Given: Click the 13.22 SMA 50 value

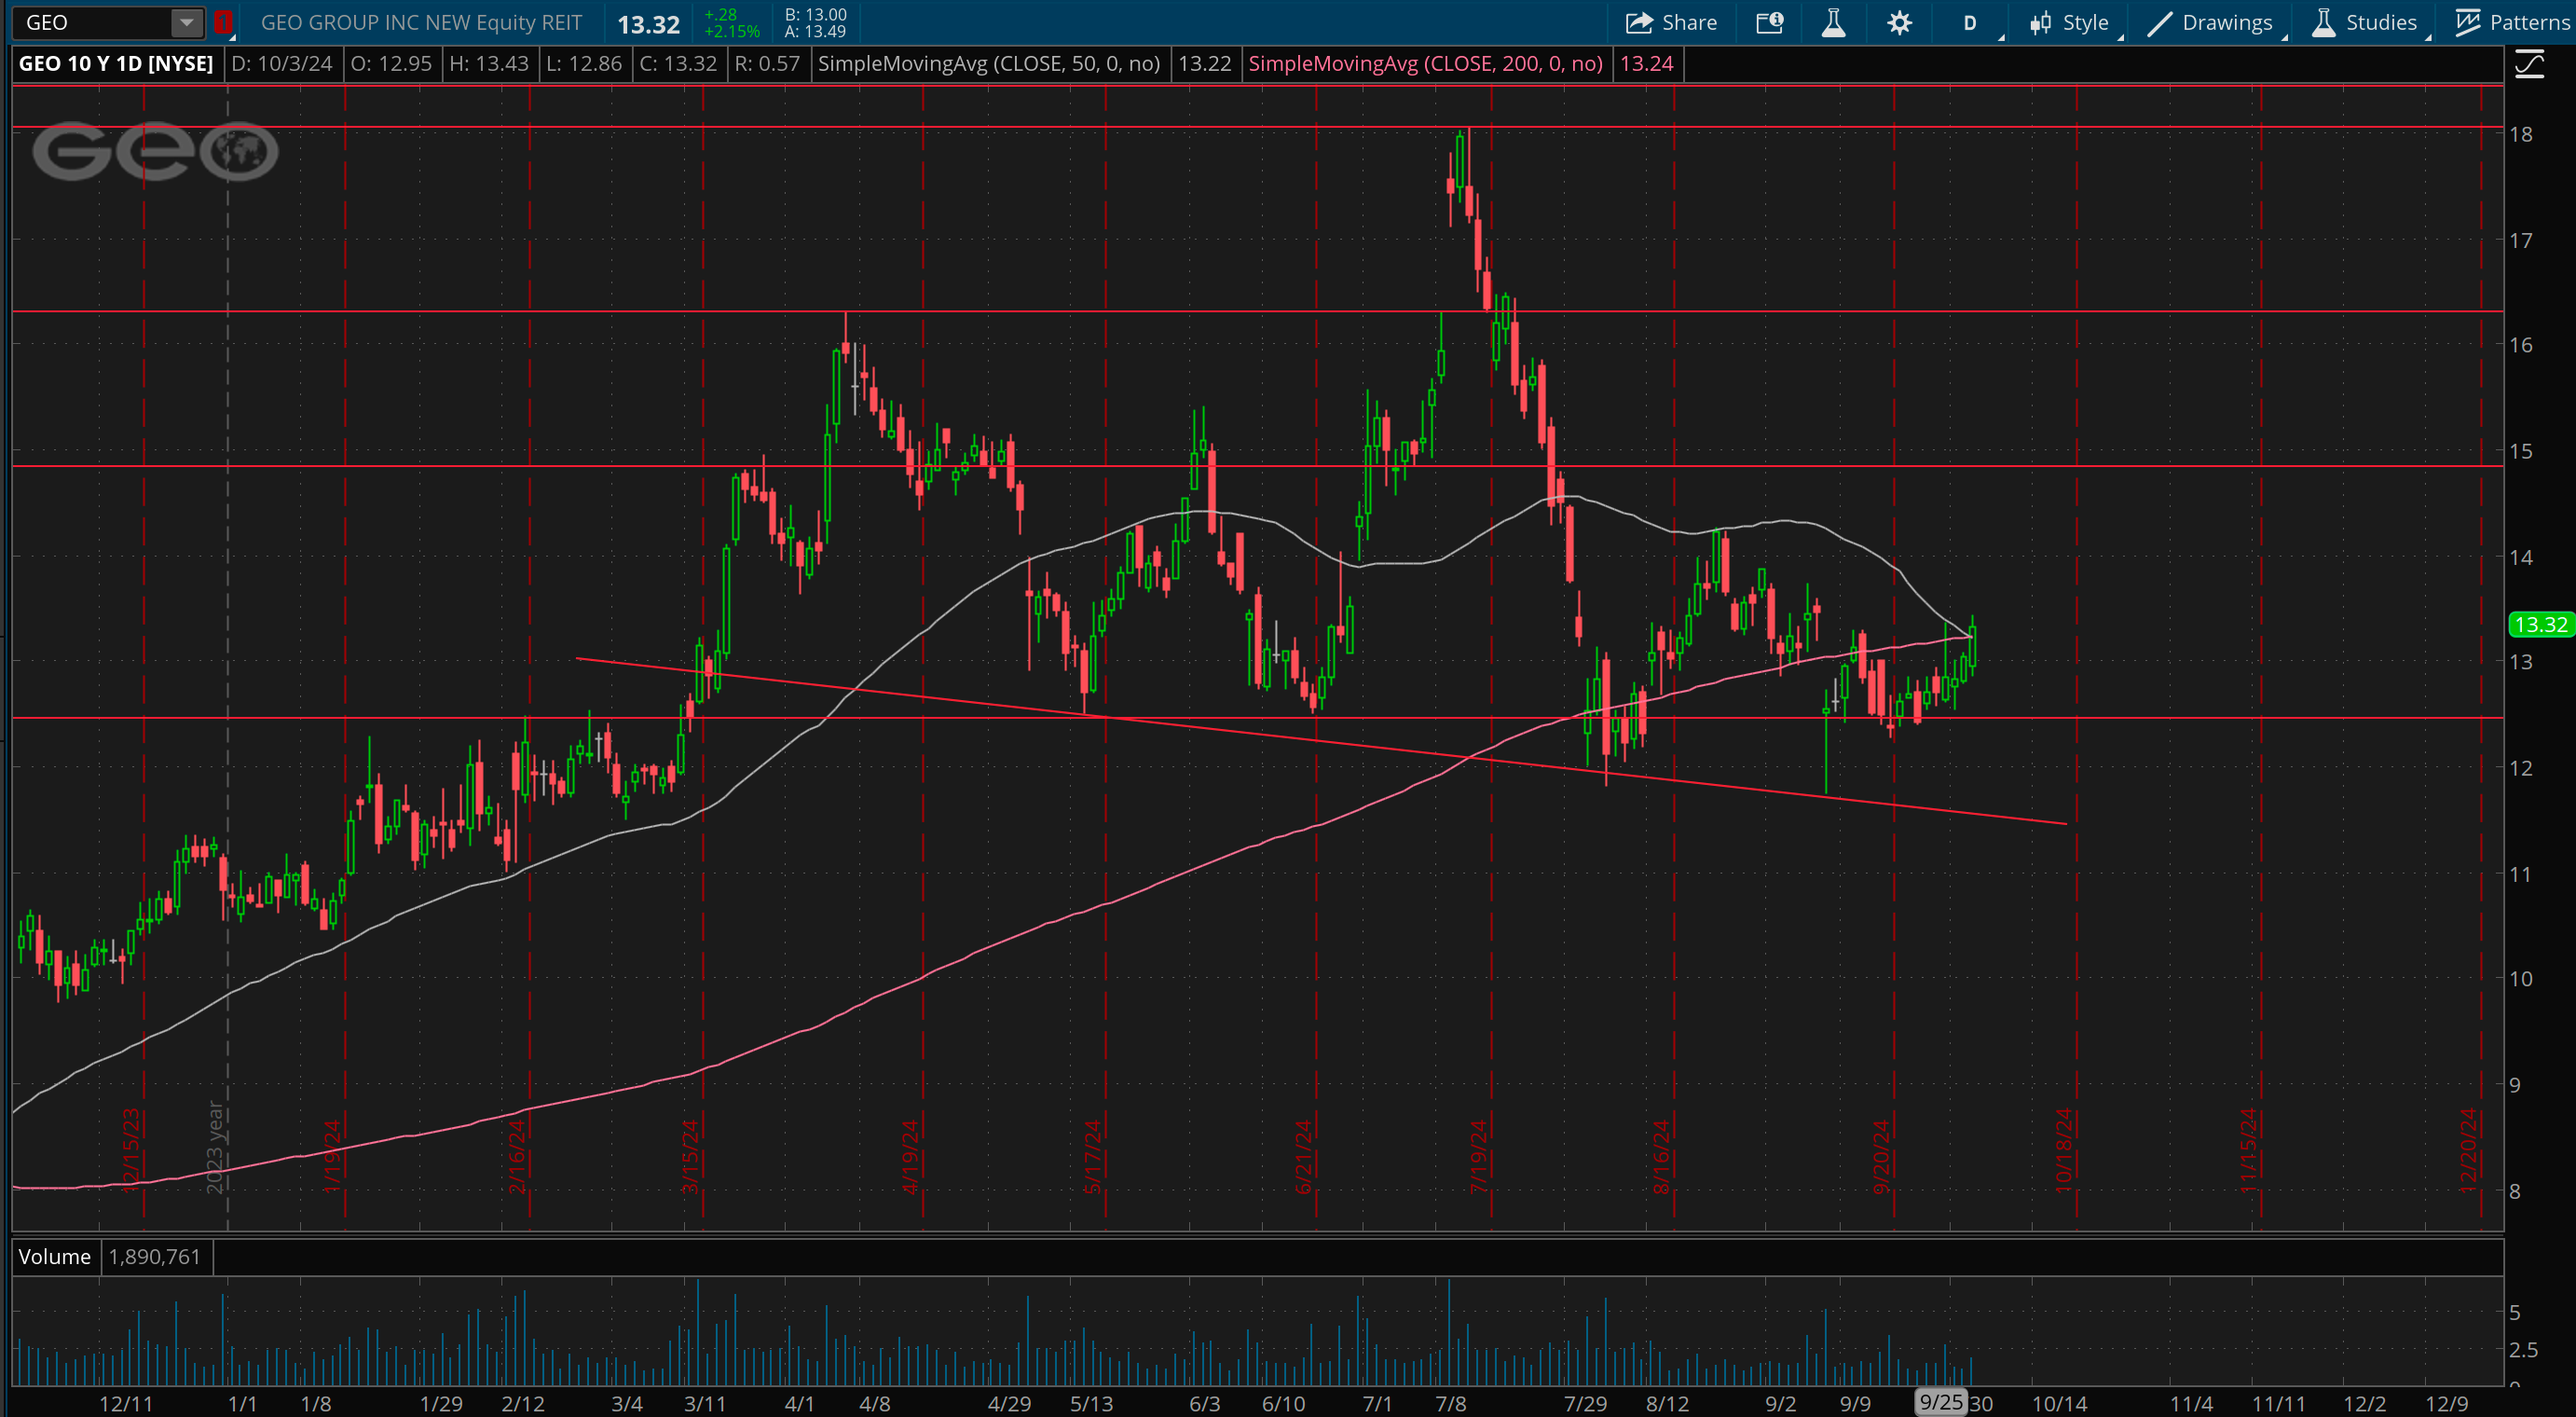Looking at the screenshot, I should (1204, 64).
